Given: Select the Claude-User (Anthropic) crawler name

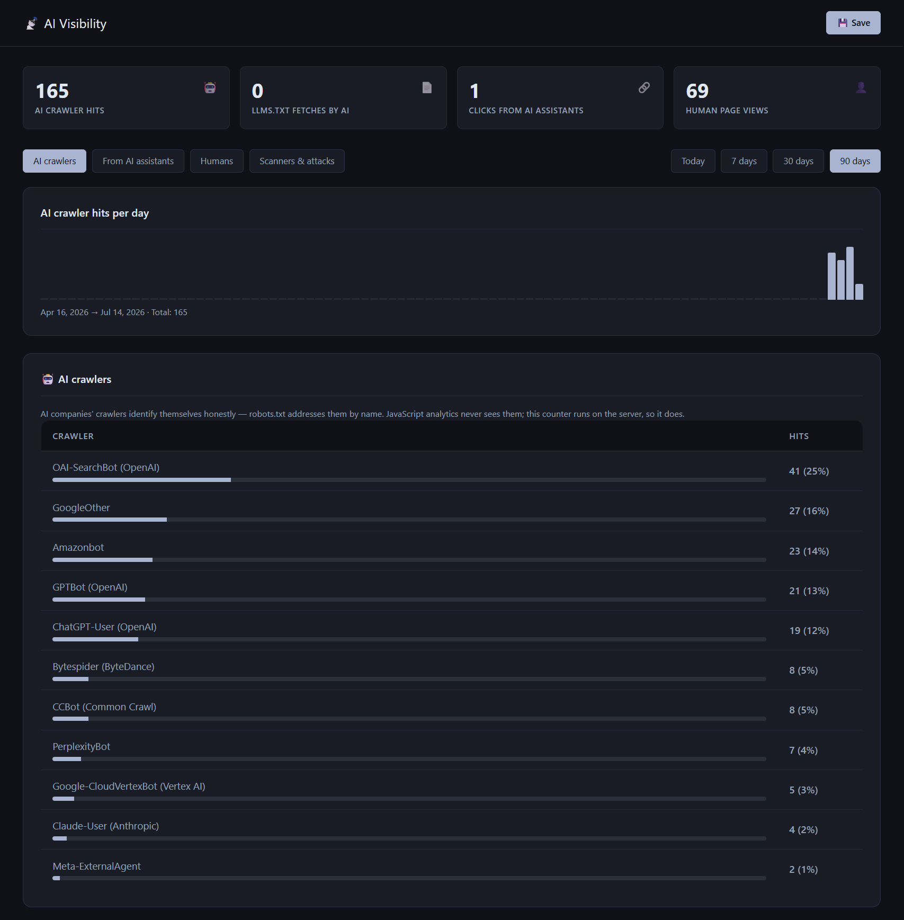Looking at the screenshot, I should pyautogui.click(x=106, y=826).
